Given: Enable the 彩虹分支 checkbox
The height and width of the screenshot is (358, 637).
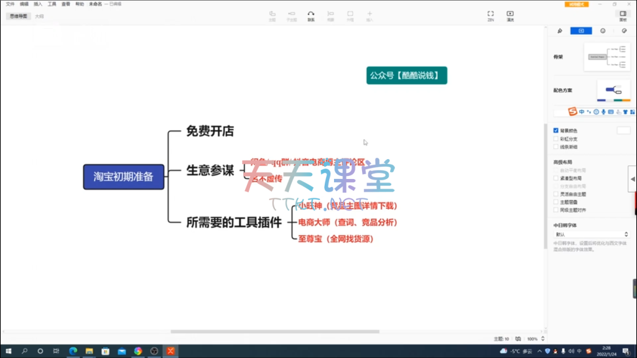Looking at the screenshot, I should pos(556,139).
